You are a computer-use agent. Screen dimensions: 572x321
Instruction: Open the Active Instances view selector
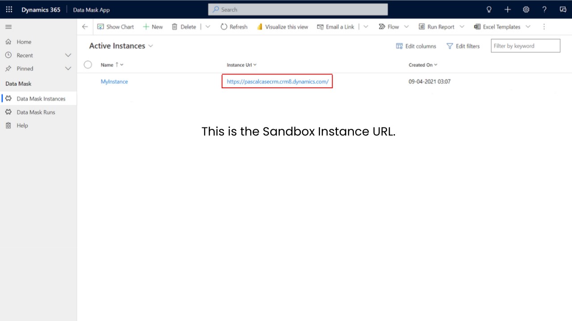tap(121, 46)
